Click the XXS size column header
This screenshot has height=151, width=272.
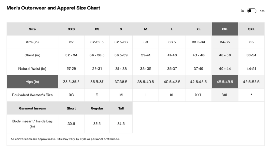click(71, 29)
